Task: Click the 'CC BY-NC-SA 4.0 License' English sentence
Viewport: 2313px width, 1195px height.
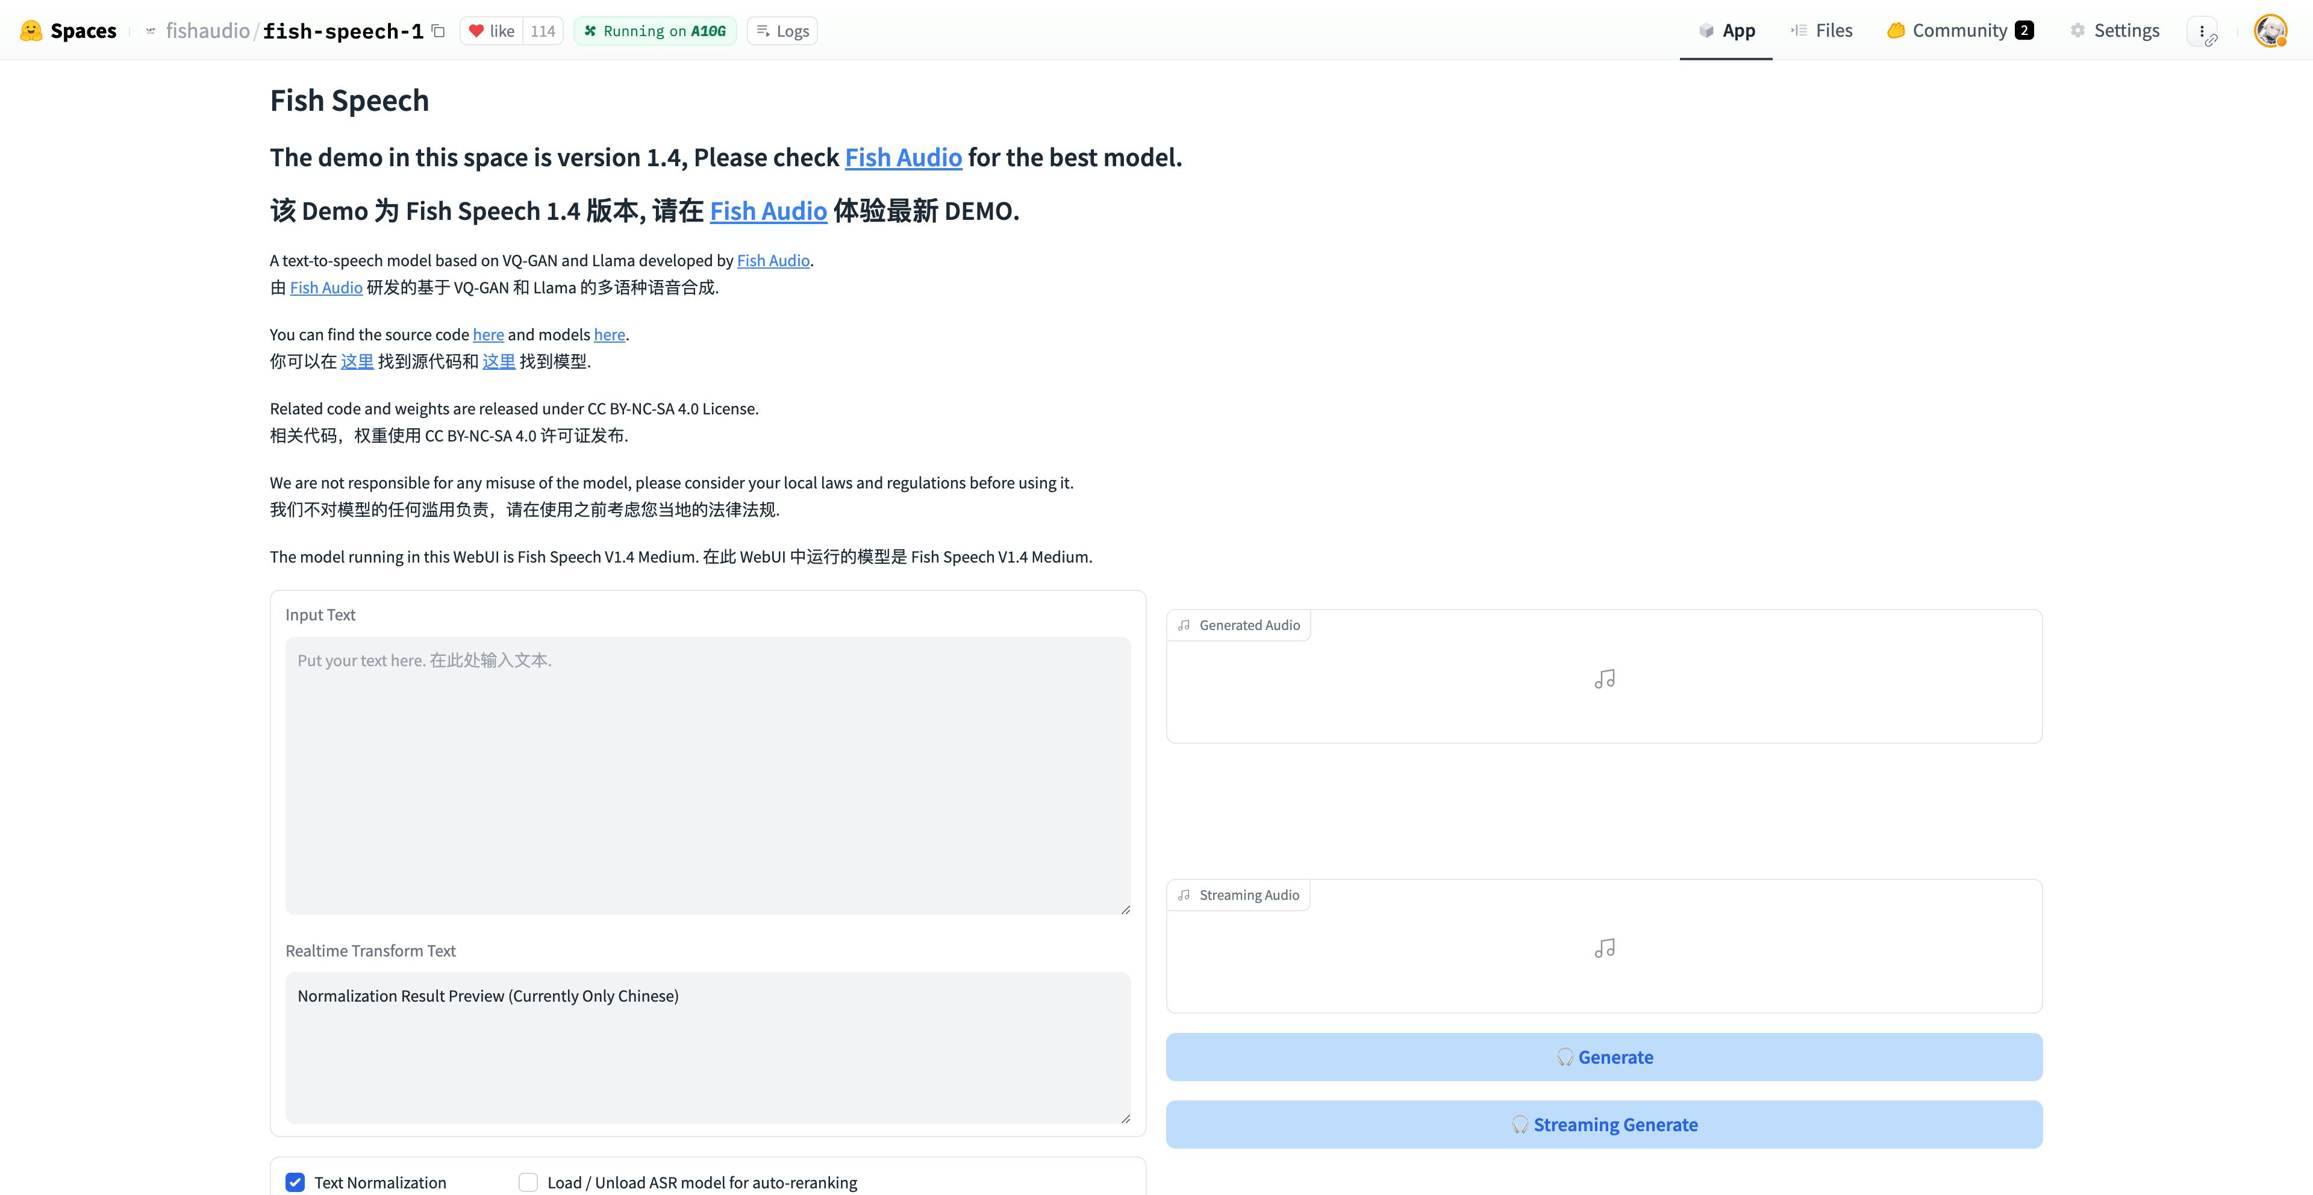Action: tap(514, 408)
